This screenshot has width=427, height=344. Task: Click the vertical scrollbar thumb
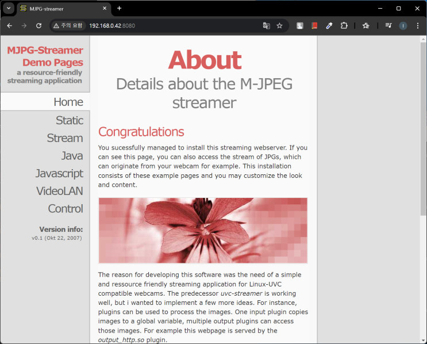[x=423, y=128]
